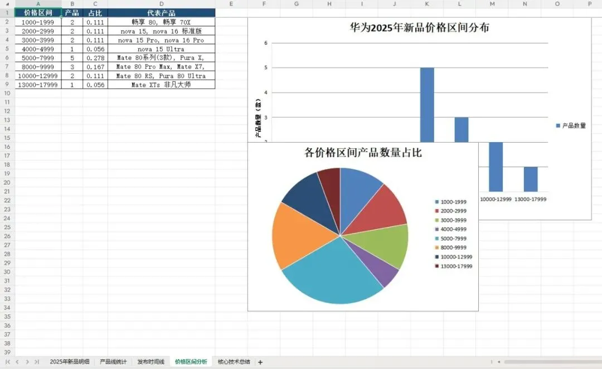Image resolution: width=602 pixels, height=369 pixels.
Task: Select column E header
Action: click(x=231, y=4)
